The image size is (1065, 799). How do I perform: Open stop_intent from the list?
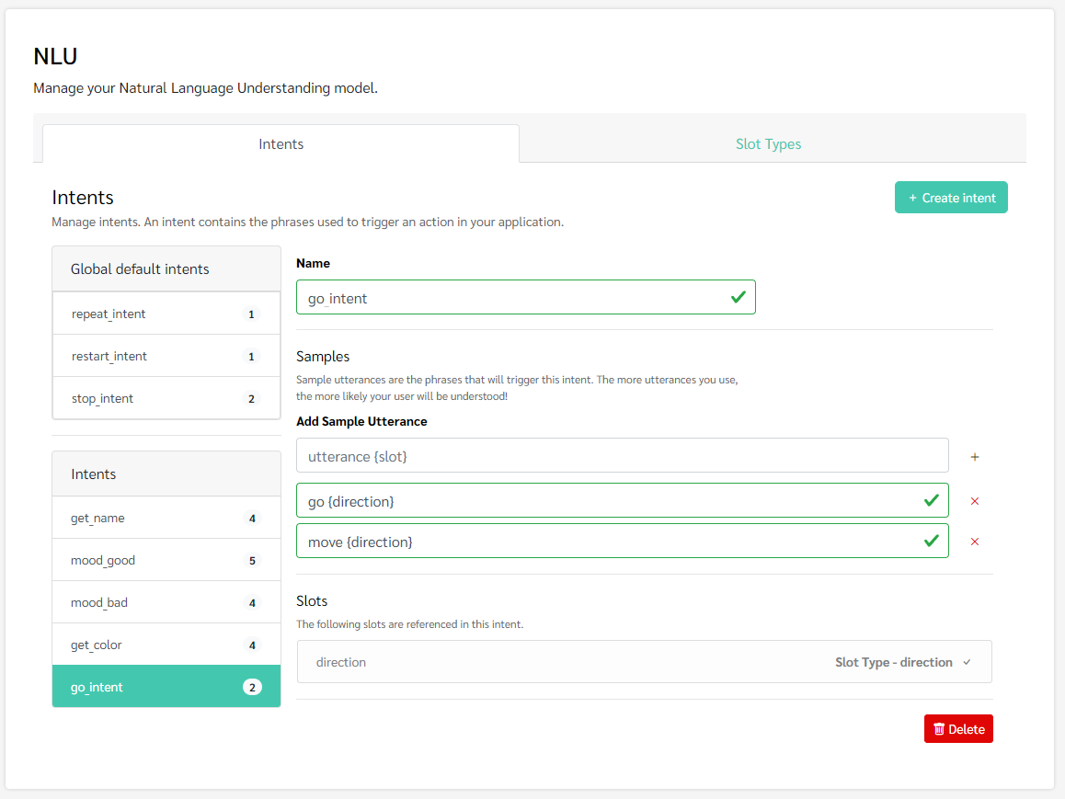tap(166, 398)
